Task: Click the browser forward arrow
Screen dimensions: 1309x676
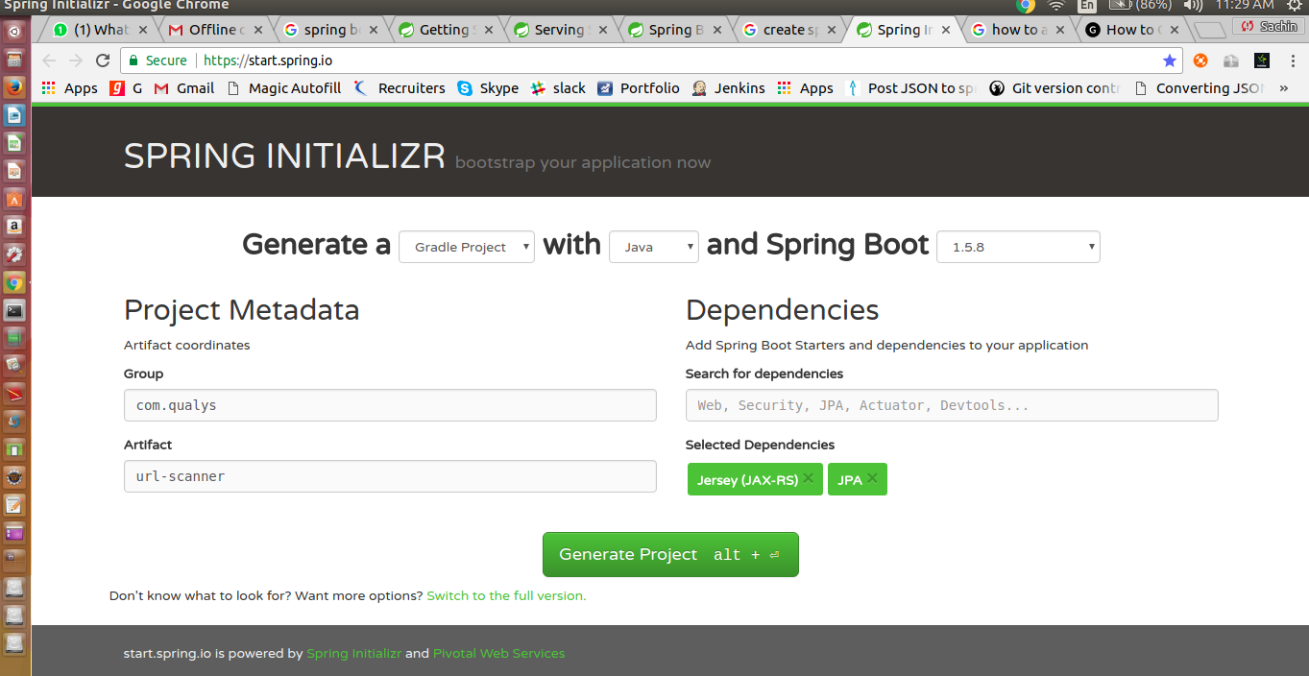Action: tap(76, 60)
